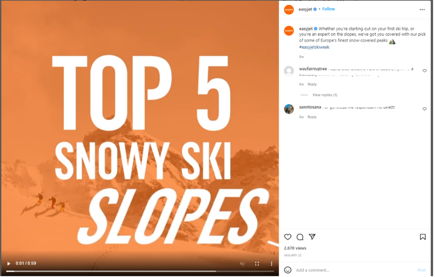Follow the easyjet account

point(328,9)
